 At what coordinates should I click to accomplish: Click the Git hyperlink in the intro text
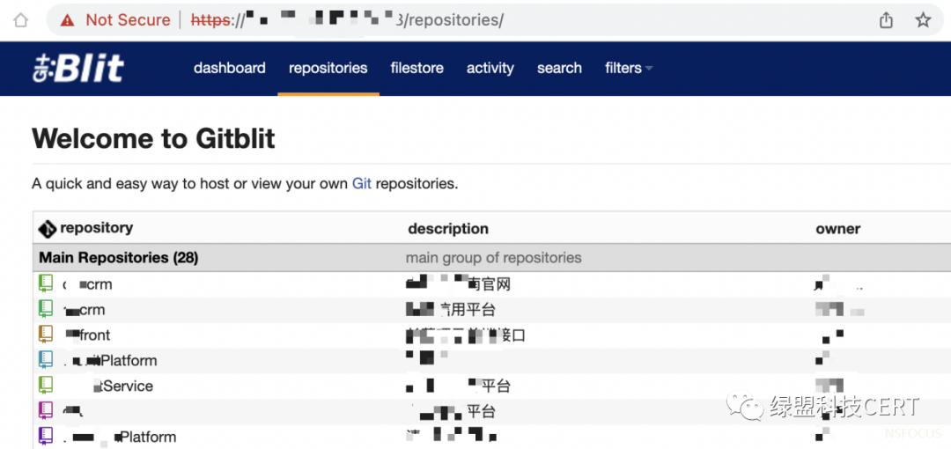[x=362, y=183]
